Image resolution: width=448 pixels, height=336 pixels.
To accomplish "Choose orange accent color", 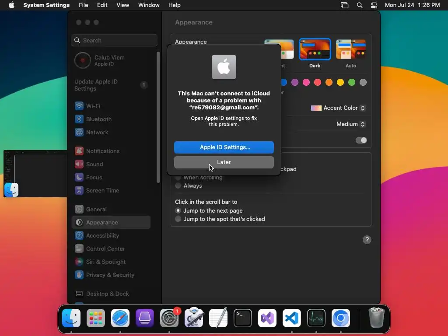I will [x=329, y=82].
